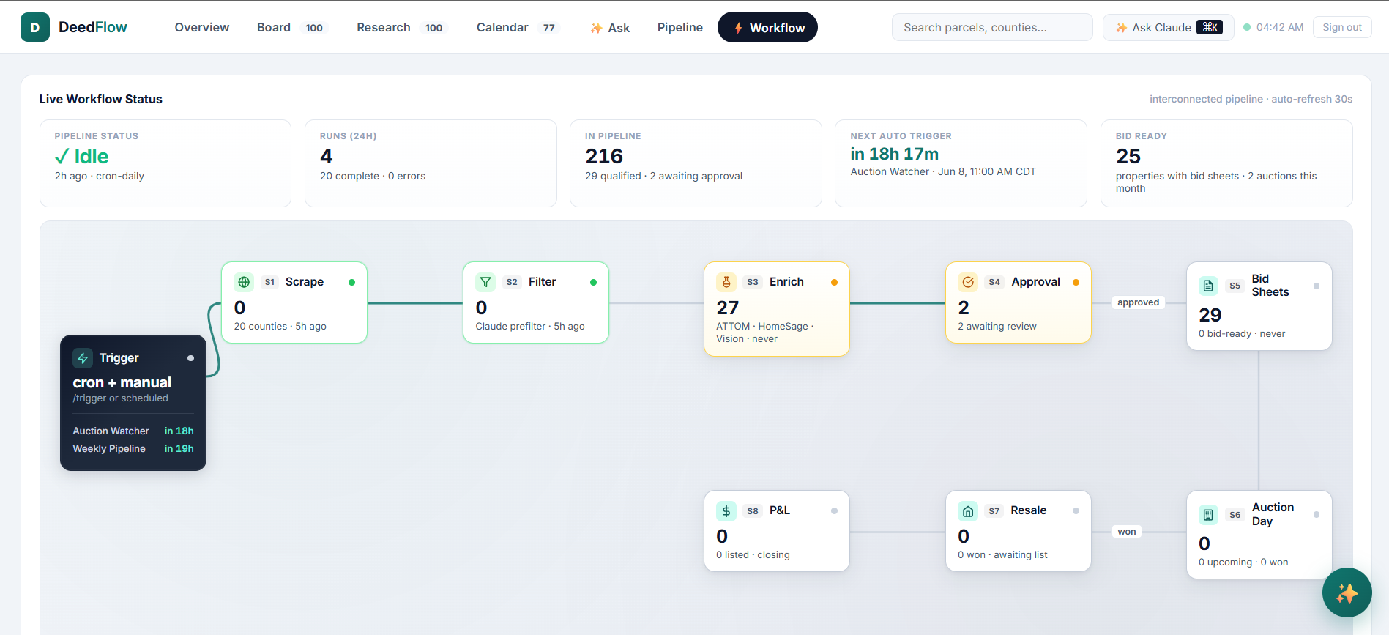This screenshot has height=635, width=1389.
Task: Click the S1 step badge
Action: [x=269, y=282]
